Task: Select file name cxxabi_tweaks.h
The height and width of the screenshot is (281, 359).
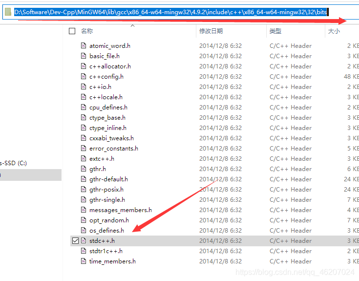Action: click(x=111, y=138)
